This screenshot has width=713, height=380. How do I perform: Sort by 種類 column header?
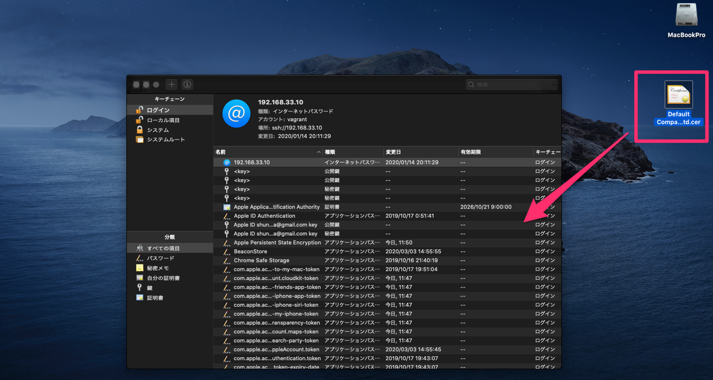click(x=352, y=153)
